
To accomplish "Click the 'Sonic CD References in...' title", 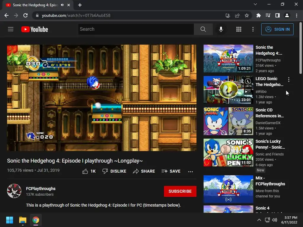I will point(270,113).
